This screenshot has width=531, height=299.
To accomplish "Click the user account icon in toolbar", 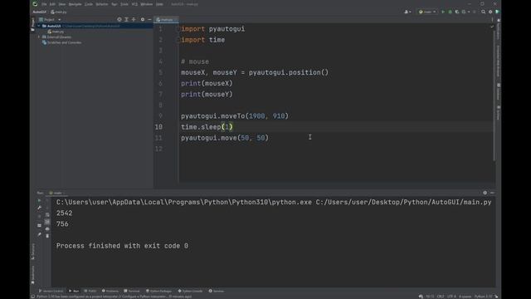I will point(407,12).
